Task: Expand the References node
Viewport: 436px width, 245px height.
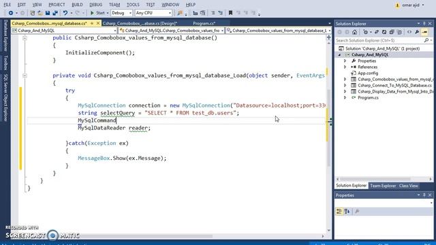Action: [x=345, y=67]
